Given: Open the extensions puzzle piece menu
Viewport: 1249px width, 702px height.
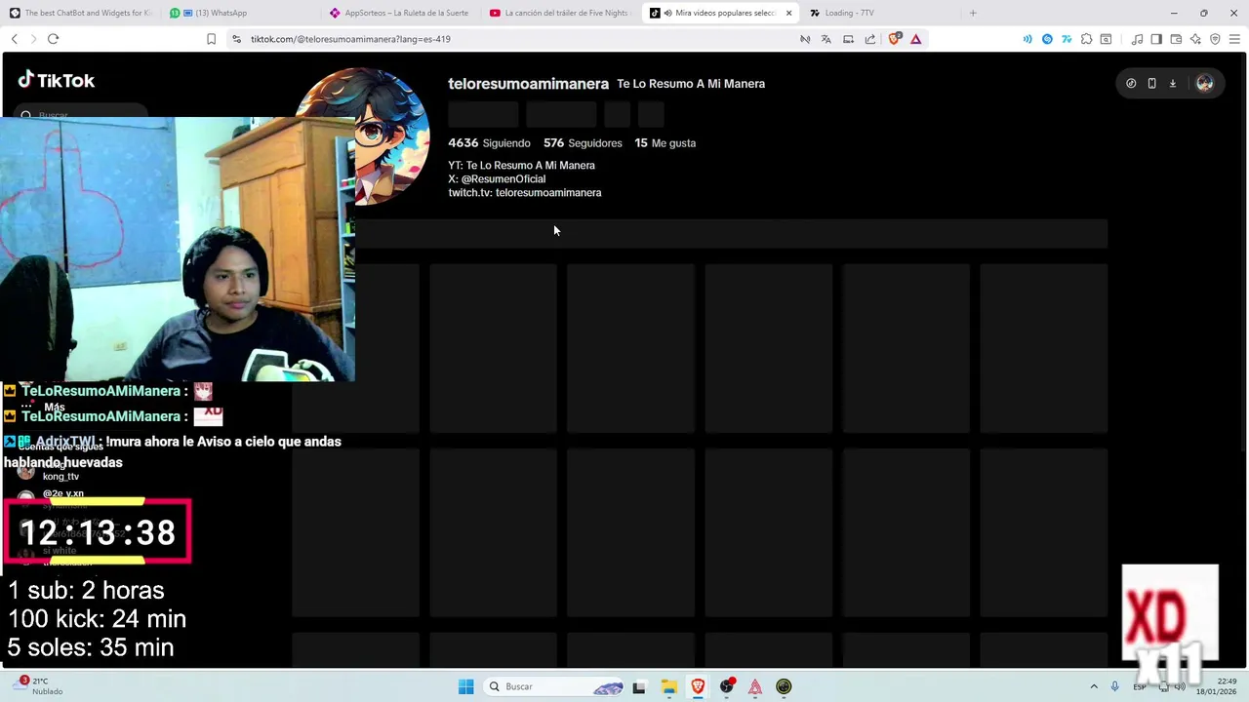Looking at the screenshot, I should pos(1086,39).
